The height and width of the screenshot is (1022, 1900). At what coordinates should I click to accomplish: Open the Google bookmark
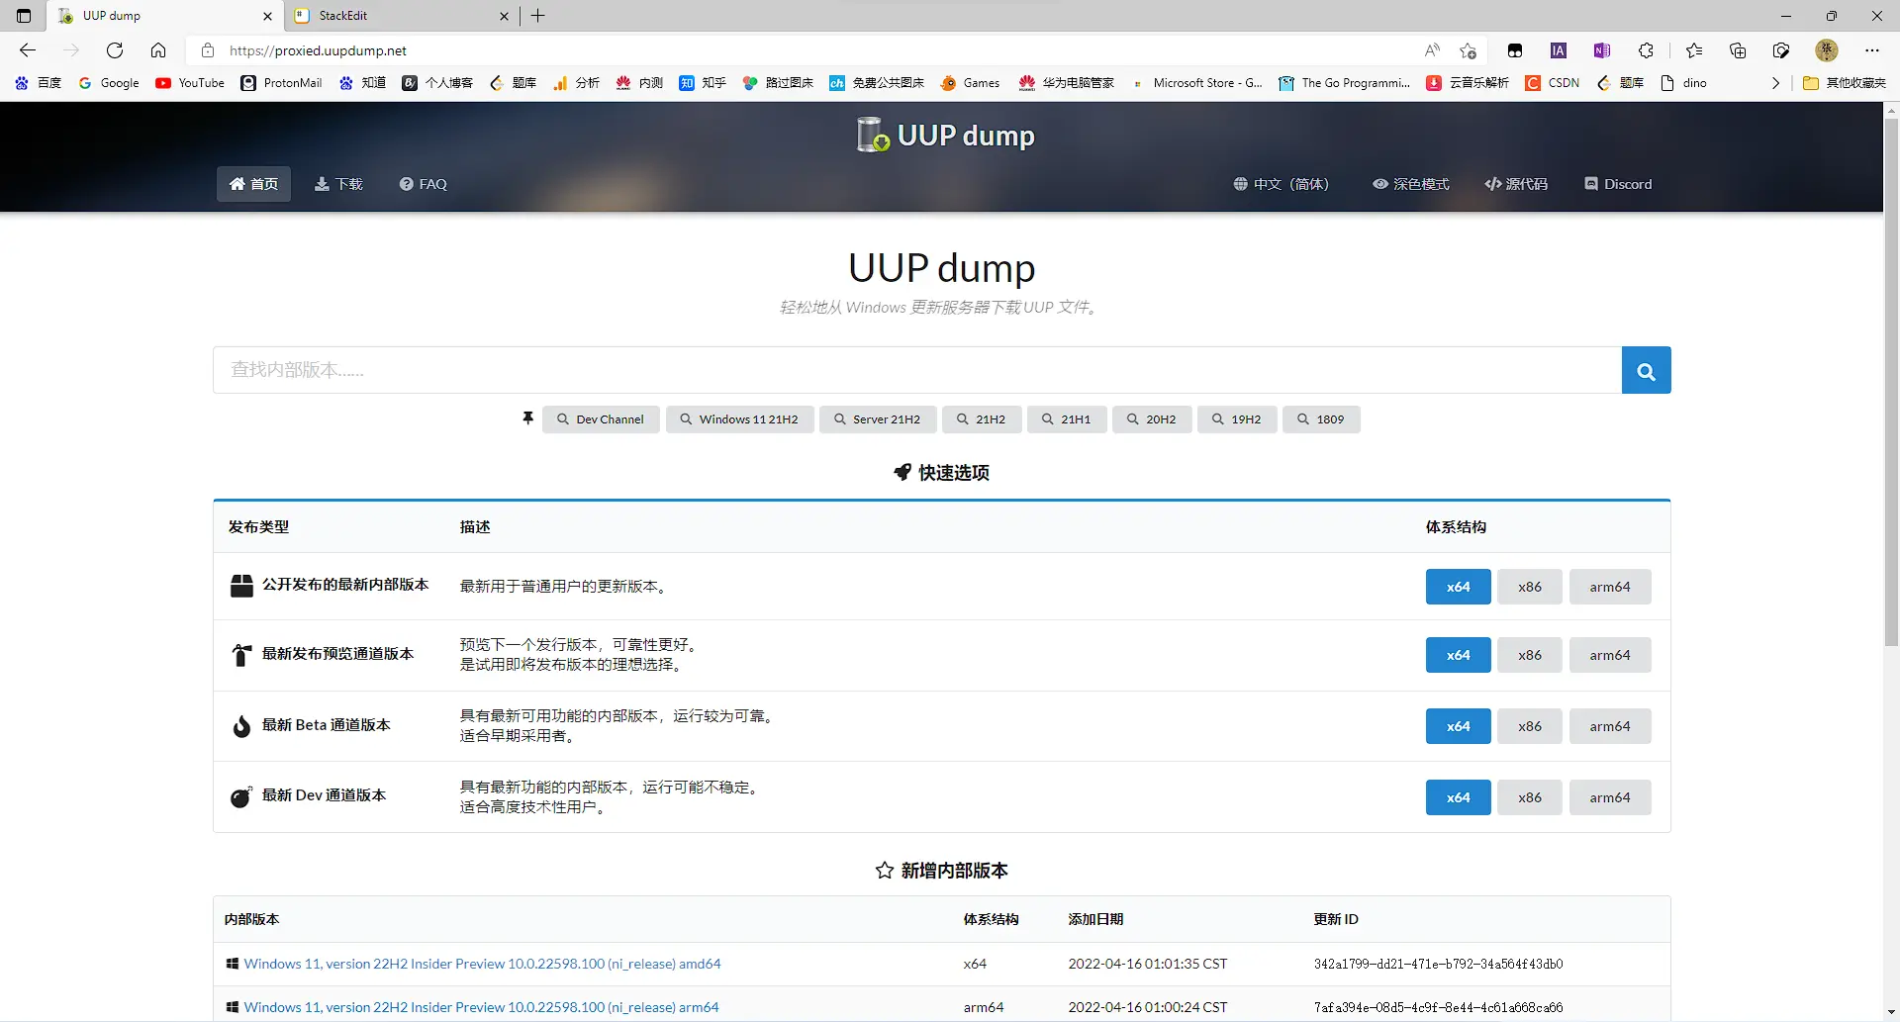click(x=109, y=83)
